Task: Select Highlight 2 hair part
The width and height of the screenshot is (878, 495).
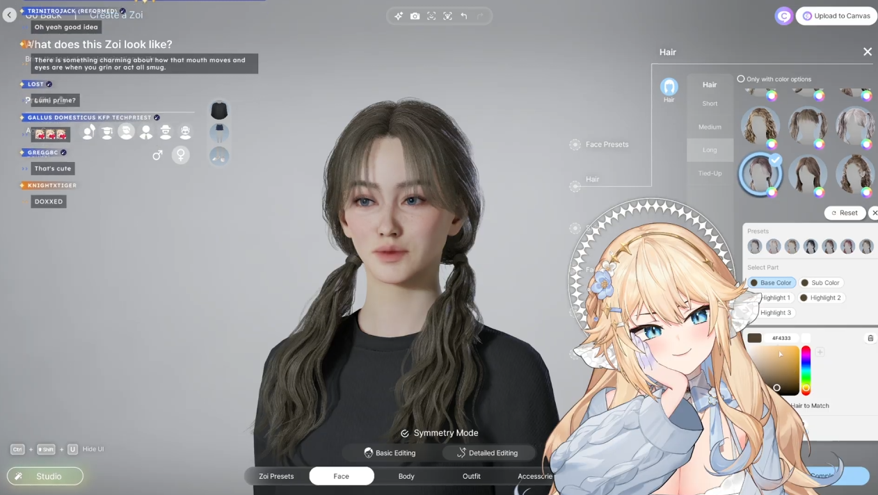Action: 821,298
